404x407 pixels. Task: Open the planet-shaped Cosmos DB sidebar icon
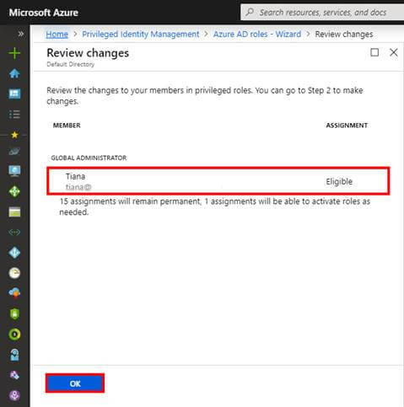pos(14,152)
